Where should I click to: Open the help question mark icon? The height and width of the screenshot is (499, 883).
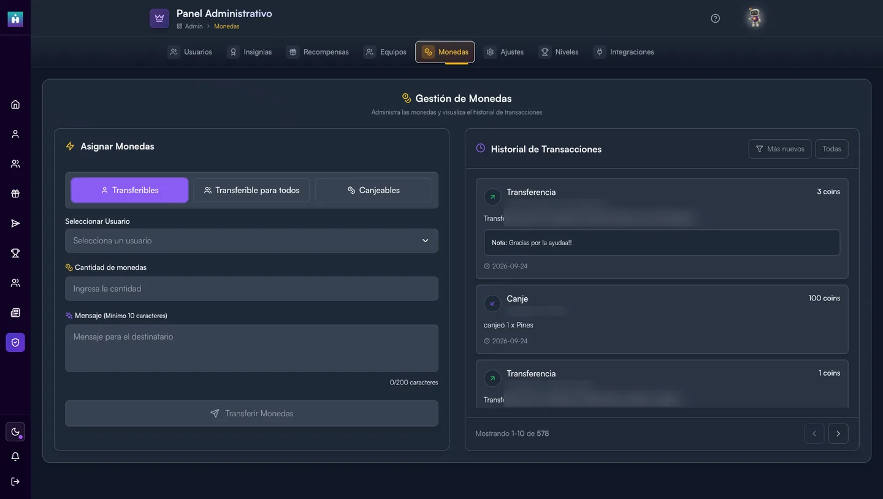pyautogui.click(x=715, y=18)
